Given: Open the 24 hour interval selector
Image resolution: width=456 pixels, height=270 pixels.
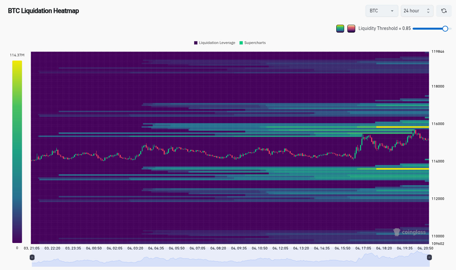Looking at the screenshot, I should (x=417, y=10).
